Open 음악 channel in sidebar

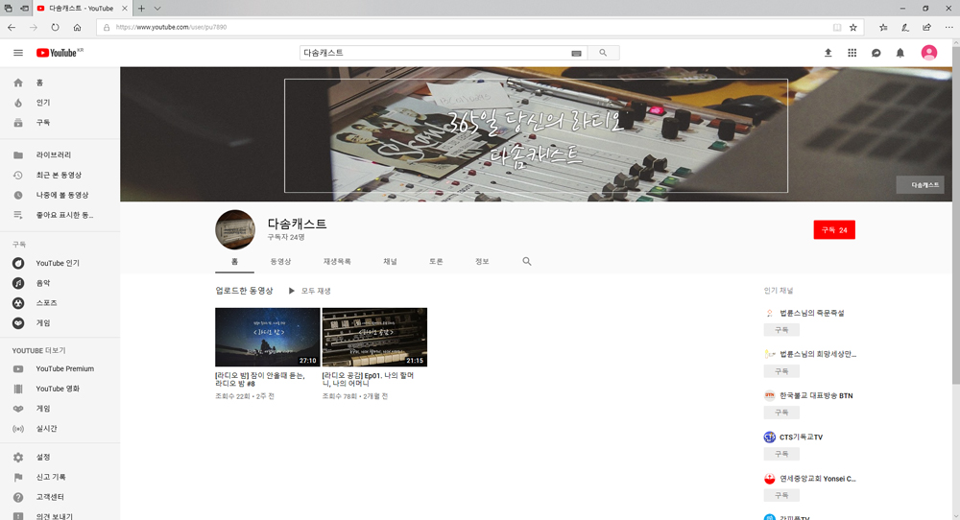tap(60, 283)
